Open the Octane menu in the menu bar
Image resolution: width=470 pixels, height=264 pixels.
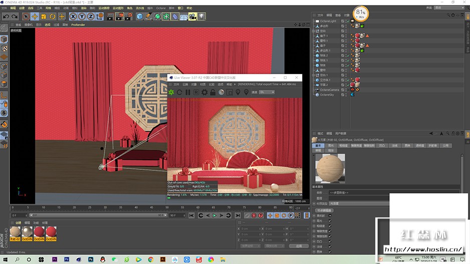(x=160, y=9)
